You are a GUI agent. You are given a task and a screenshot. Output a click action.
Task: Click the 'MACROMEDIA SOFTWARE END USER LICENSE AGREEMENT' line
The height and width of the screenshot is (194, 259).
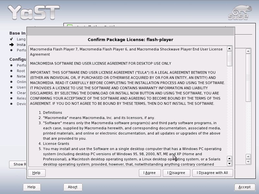click(x=101, y=63)
